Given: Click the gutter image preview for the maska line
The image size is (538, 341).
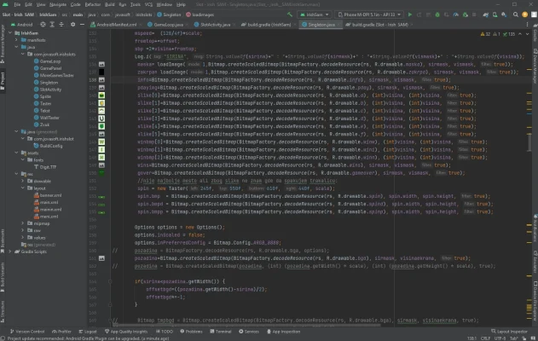Looking at the screenshot, I should 101,64.
